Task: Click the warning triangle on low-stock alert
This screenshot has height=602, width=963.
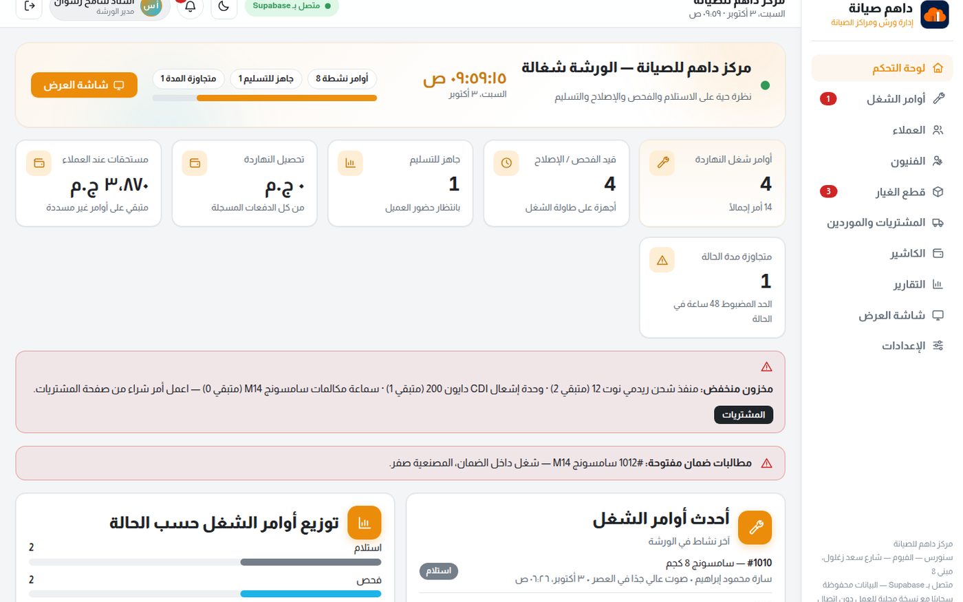Action: coord(767,367)
